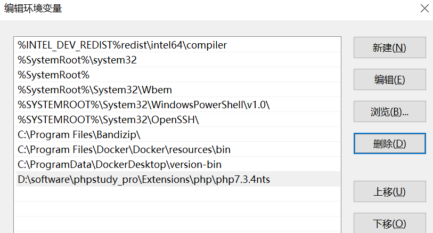Select the DockerDesktop\version-bin path entry
This screenshot has height=233, width=433.
point(119,165)
